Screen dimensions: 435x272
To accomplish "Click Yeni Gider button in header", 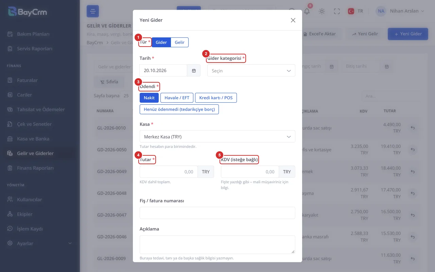I will [408, 34].
